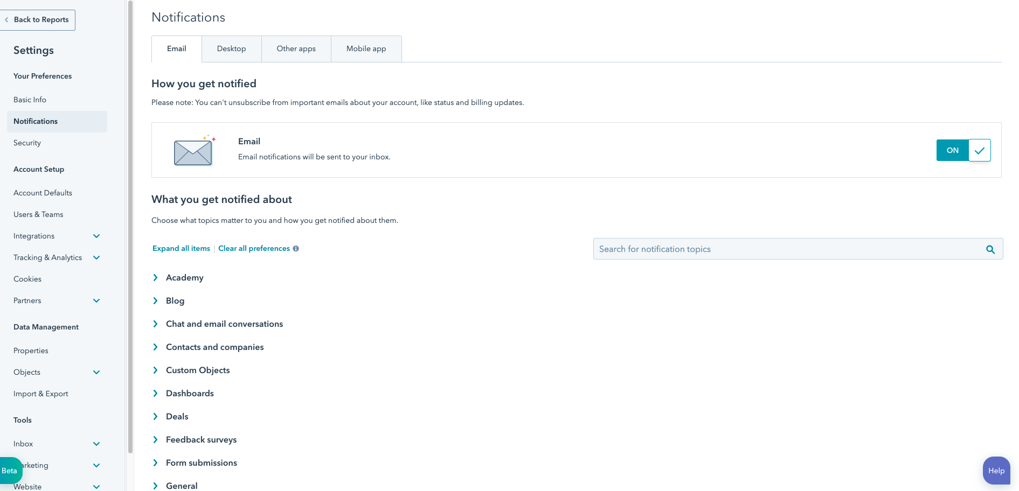Click the search magnifier icon
This screenshot has height=491, width=1019.
pyautogui.click(x=990, y=249)
